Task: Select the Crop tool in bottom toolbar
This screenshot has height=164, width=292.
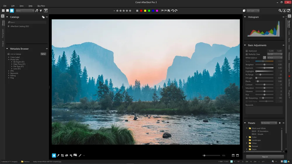Action: [x=62, y=156]
